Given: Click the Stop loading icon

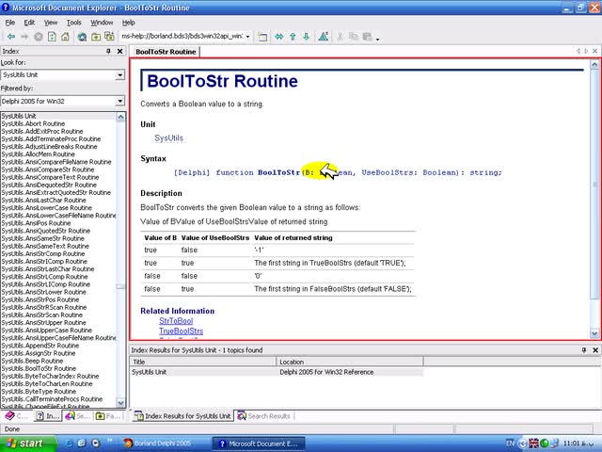Looking at the screenshot, I should click(38, 37).
